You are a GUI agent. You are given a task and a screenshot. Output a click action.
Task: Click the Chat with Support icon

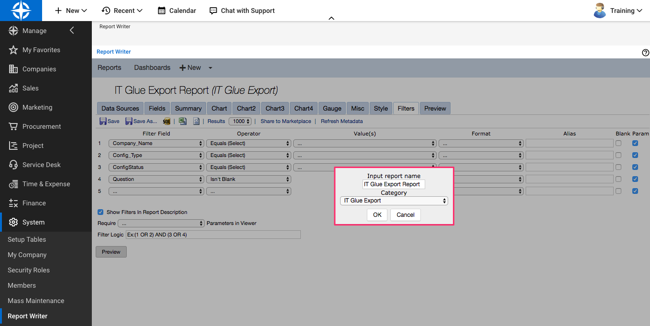(212, 10)
